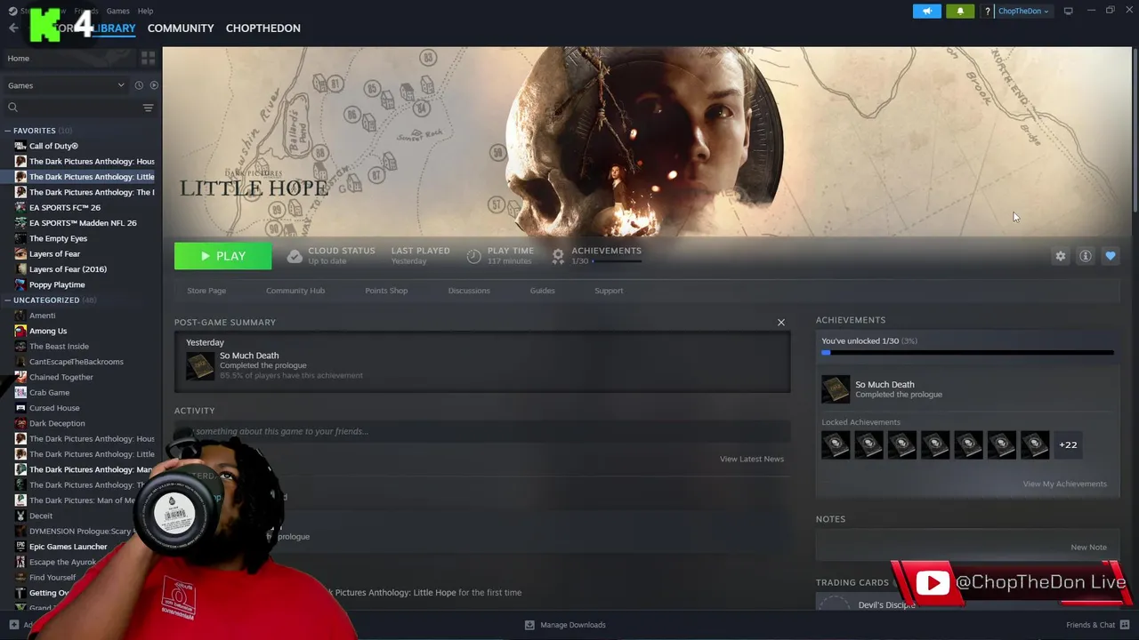Open advanced filter options icon

(148, 108)
